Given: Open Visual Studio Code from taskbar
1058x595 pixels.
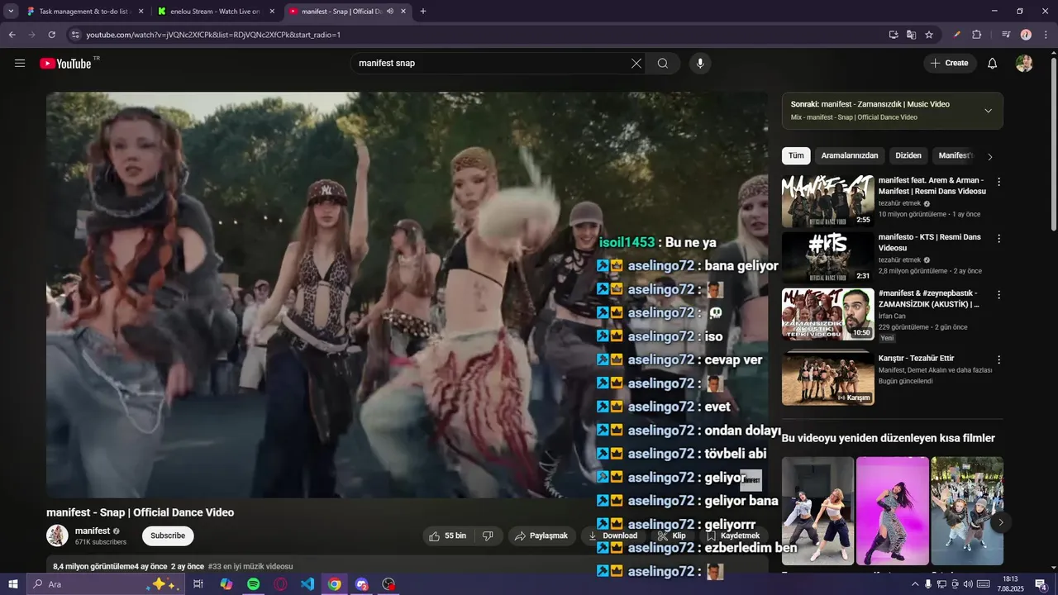Looking at the screenshot, I should tap(307, 584).
